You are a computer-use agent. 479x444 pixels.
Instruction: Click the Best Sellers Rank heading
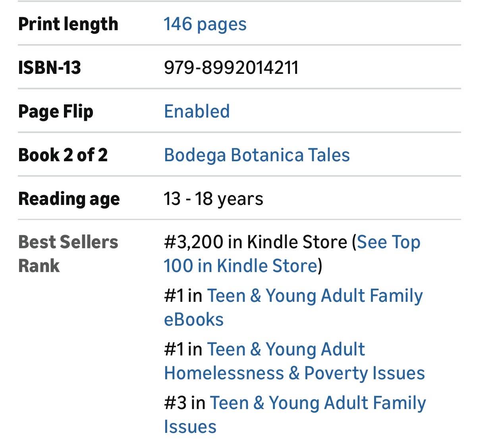(x=68, y=254)
